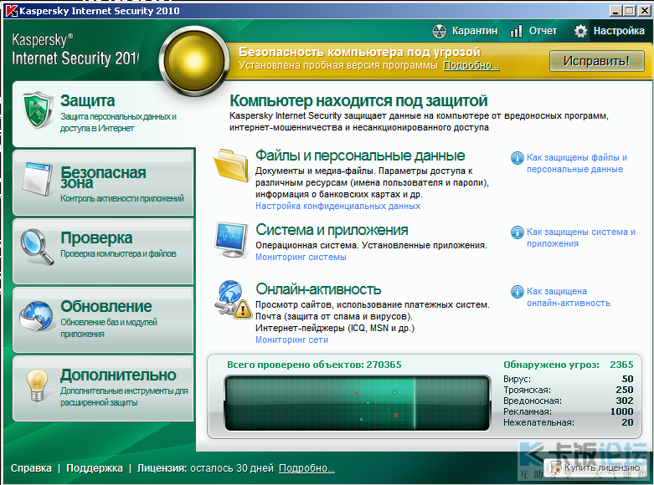Open Мониторинг сети link
Image resolution: width=654 pixels, height=485 pixels.
point(291,339)
